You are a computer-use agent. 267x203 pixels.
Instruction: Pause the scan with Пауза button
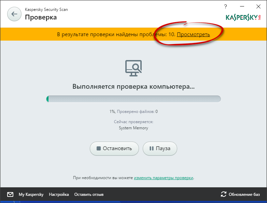click(160, 148)
